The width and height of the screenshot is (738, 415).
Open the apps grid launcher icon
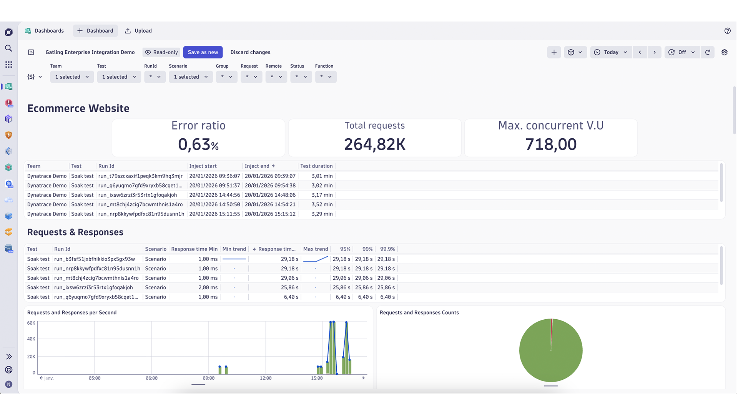click(x=8, y=65)
